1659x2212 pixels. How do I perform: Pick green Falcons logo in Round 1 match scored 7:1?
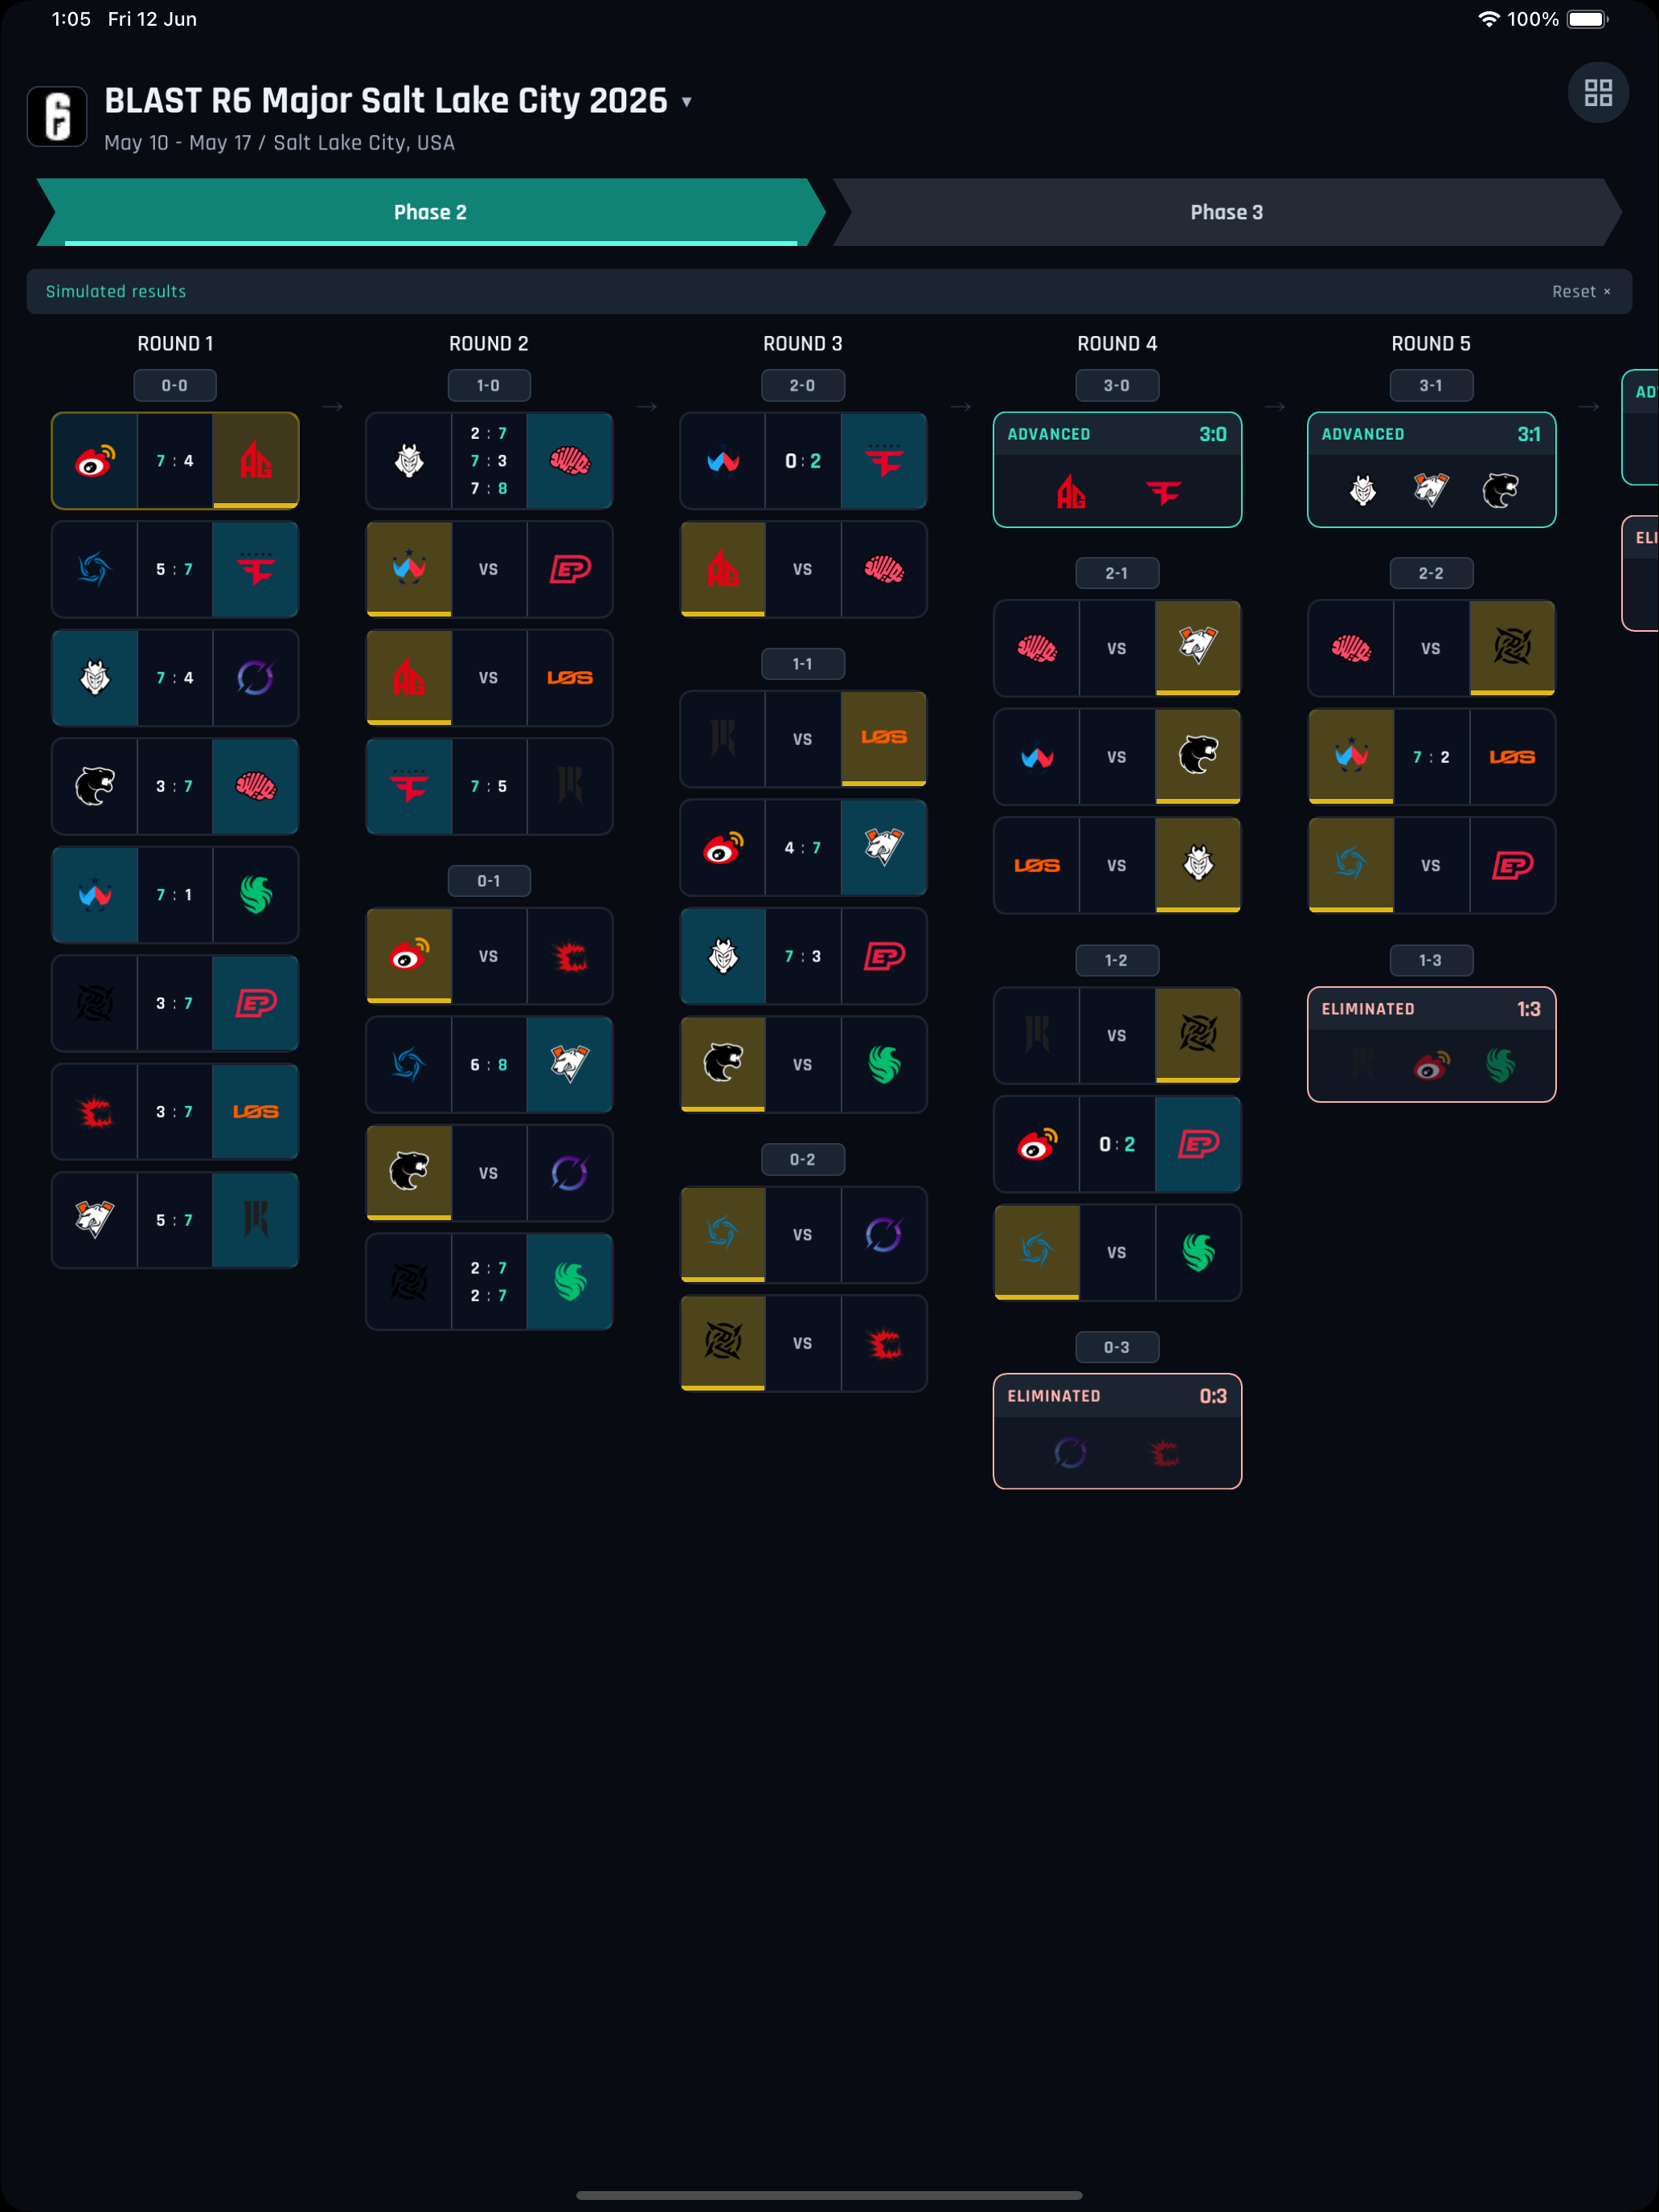tap(256, 895)
